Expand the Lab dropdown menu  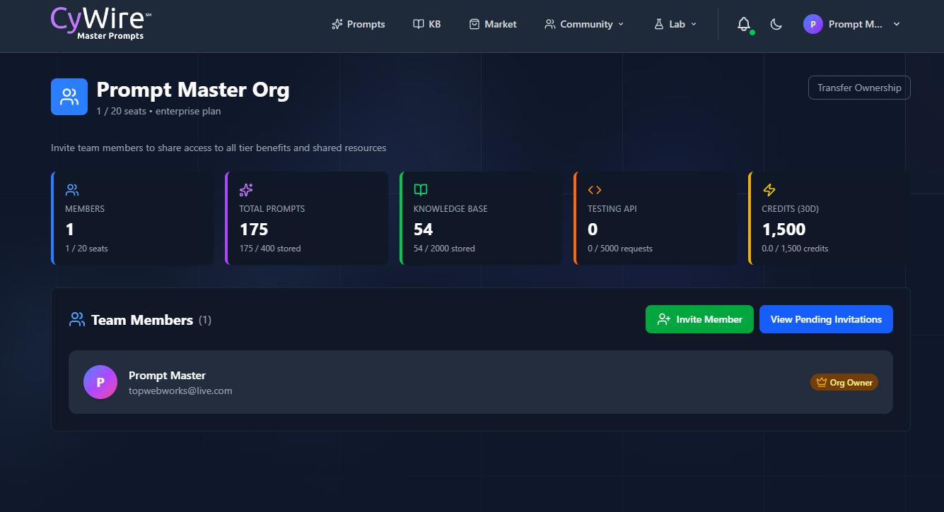(675, 24)
